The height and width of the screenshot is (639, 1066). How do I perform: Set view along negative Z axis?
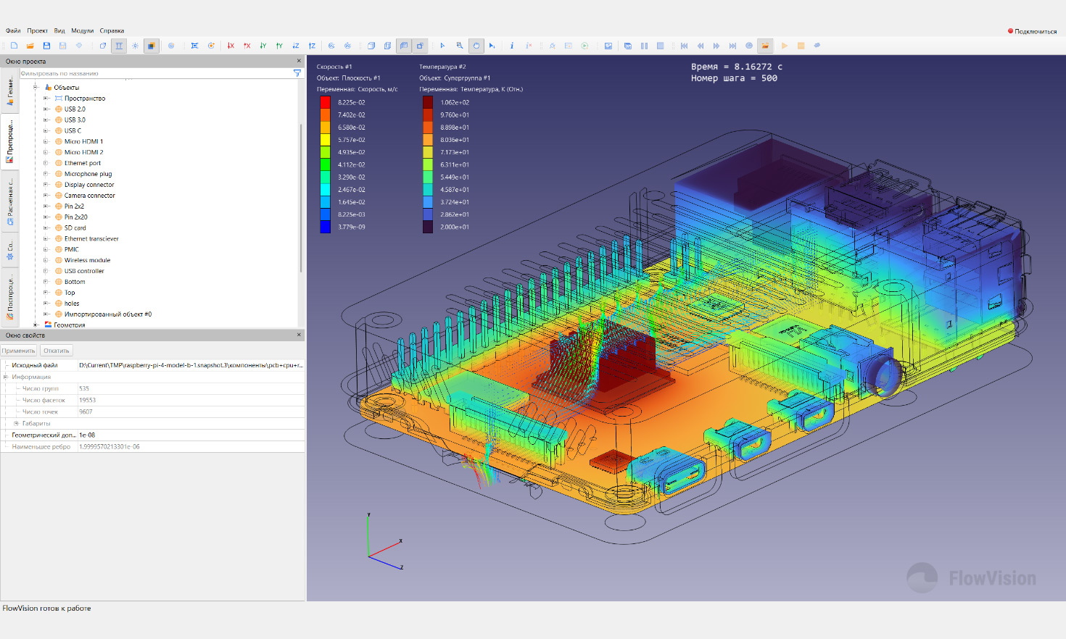[296, 46]
